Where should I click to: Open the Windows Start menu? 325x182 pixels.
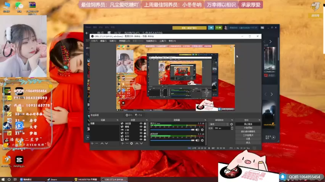(x=3, y=180)
